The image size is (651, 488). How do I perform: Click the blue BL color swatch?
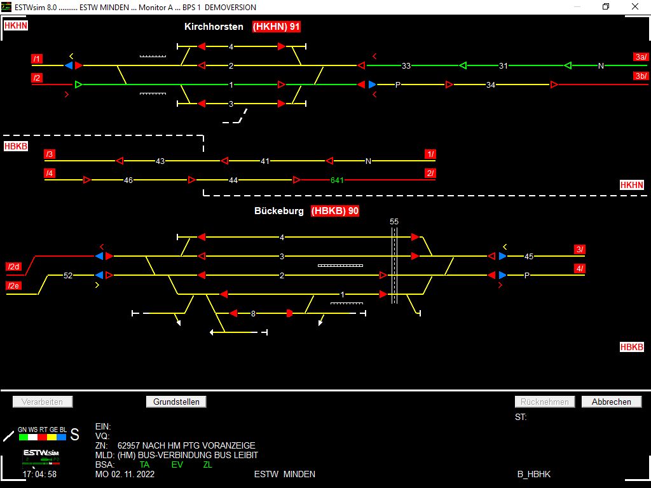coord(62,437)
